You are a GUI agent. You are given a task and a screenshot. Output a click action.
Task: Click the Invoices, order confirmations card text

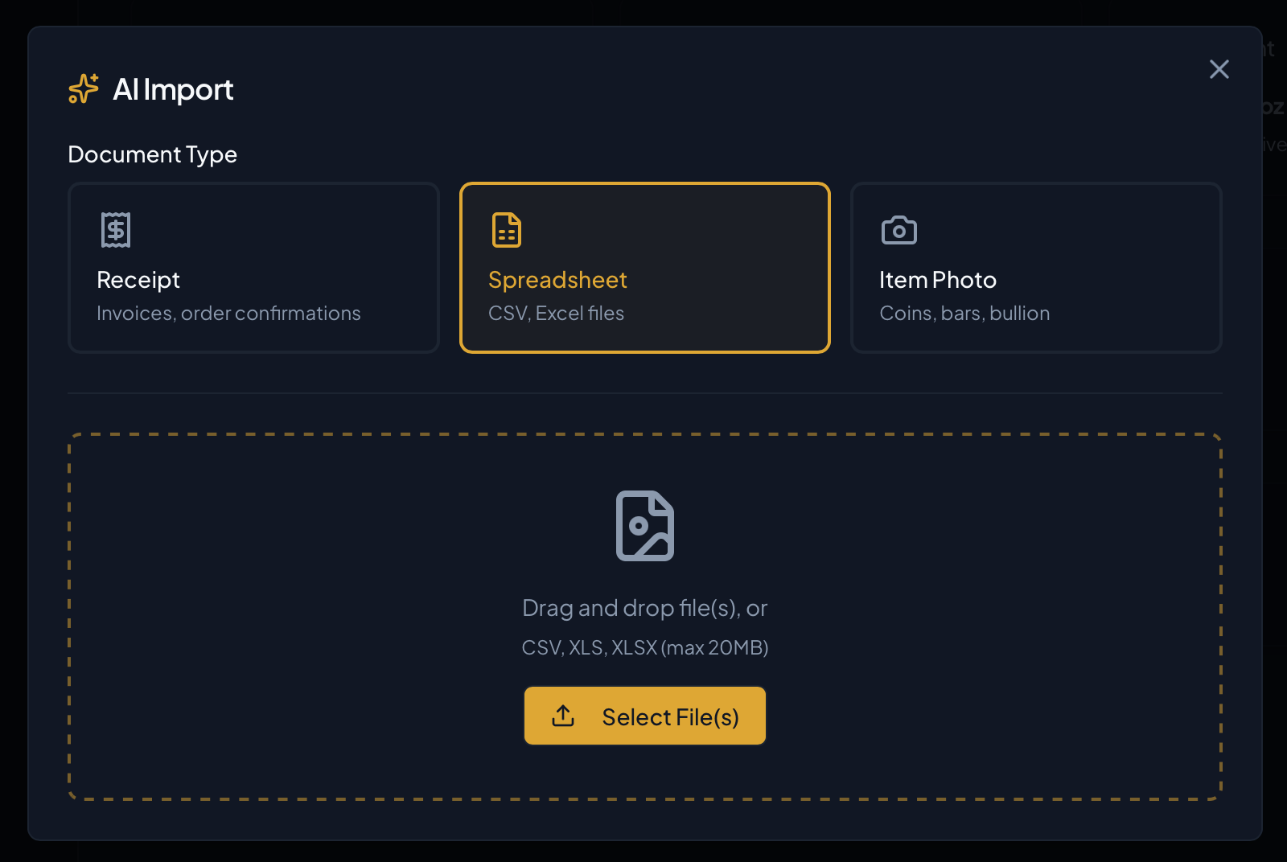(x=228, y=314)
